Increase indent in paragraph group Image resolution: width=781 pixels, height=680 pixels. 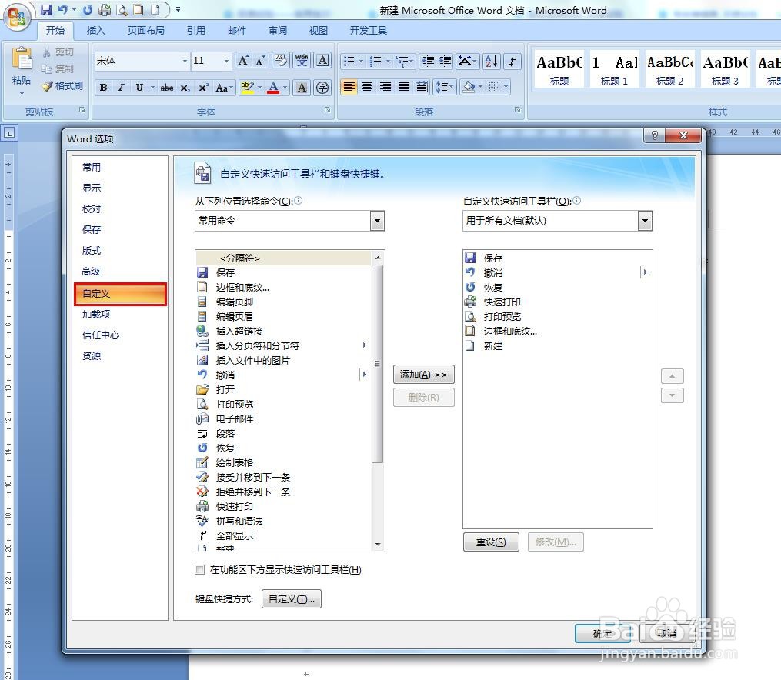coord(445,61)
